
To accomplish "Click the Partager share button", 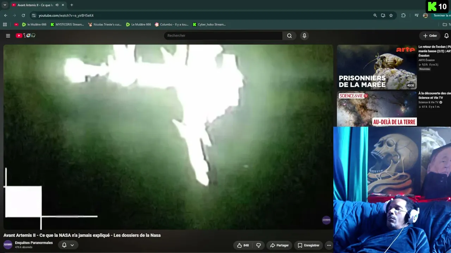I will pos(279,245).
